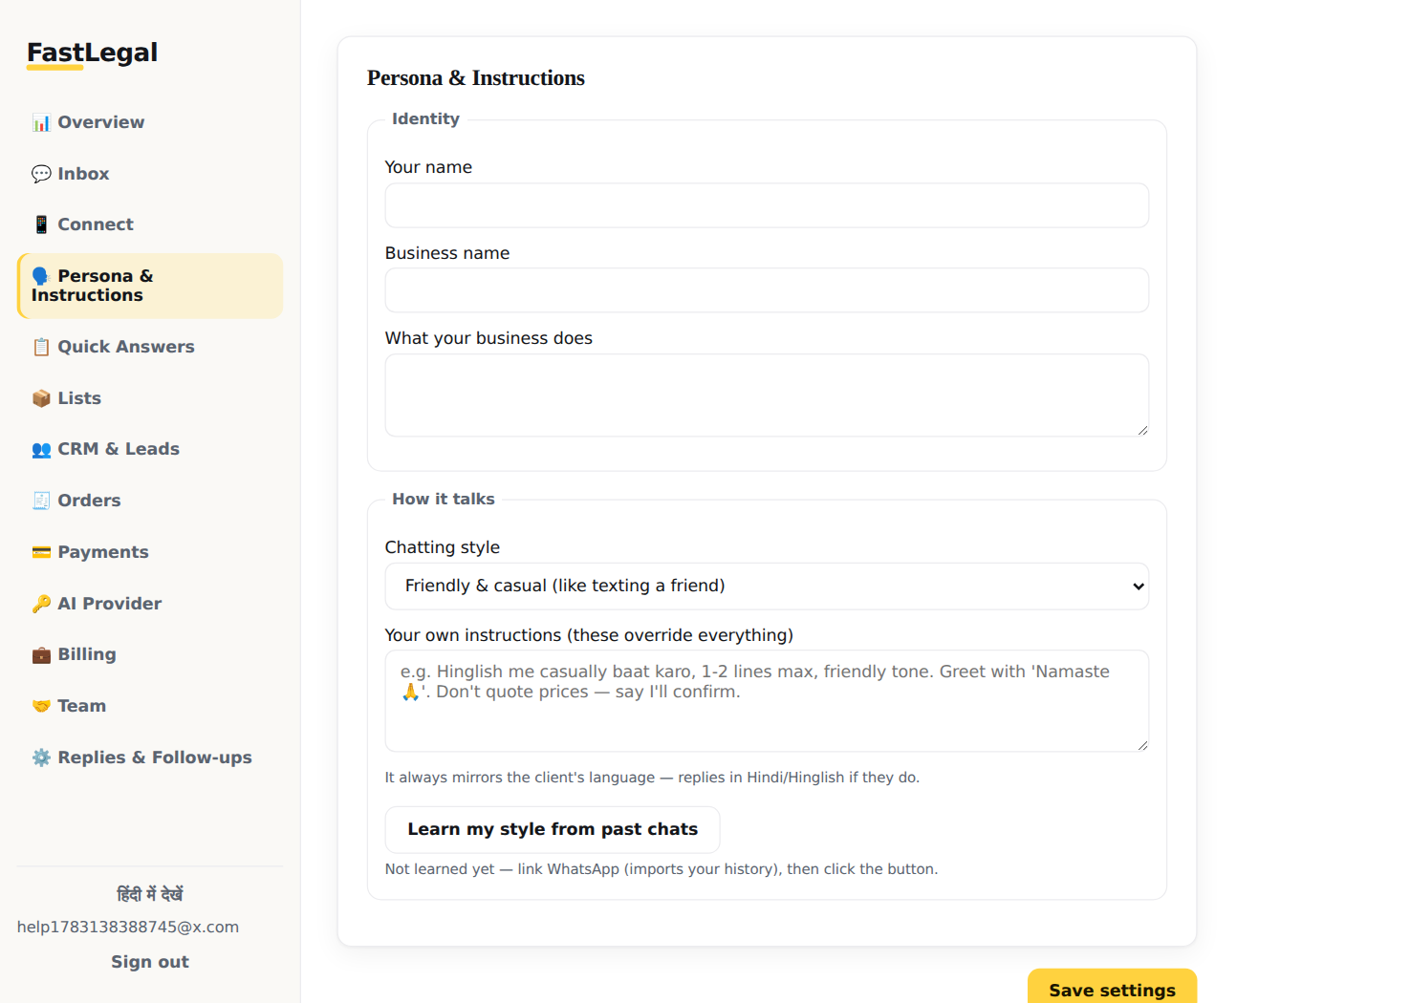
Task: Open Quick Answers clipboard icon
Action: pos(41,347)
